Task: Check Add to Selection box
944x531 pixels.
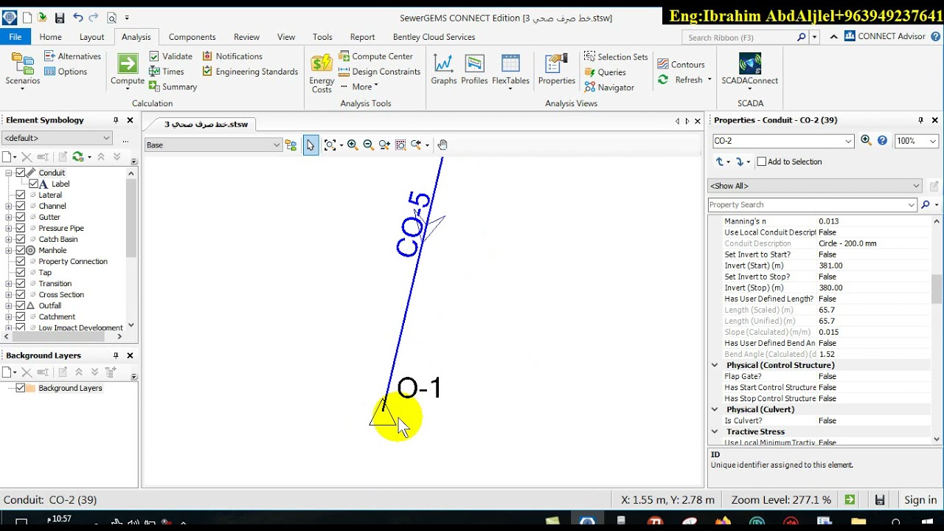Action: [x=762, y=162]
